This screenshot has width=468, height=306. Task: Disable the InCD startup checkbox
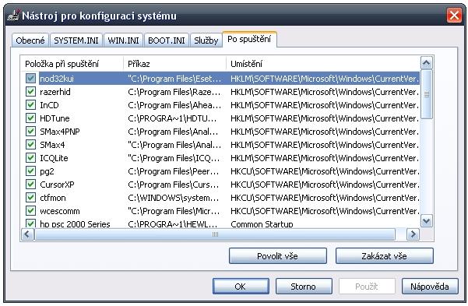[30, 105]
